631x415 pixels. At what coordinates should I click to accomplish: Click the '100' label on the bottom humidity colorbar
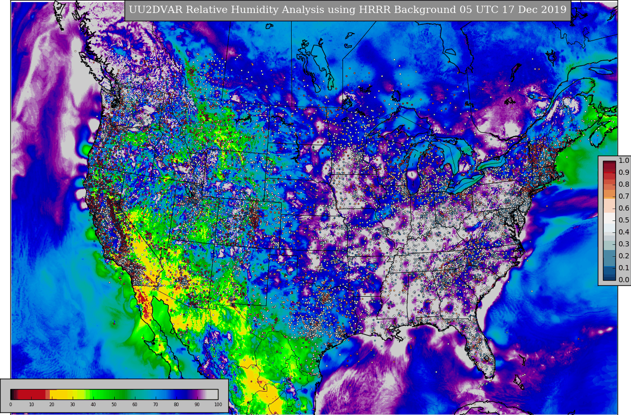[218, 405]
